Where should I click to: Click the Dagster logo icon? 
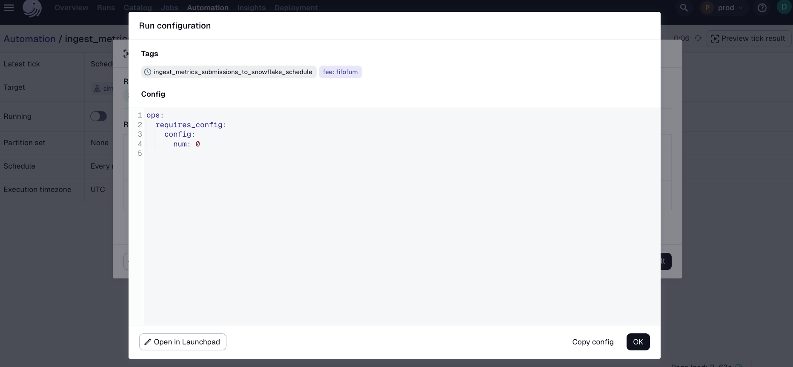pyautogui.click(x=32, y=8)
